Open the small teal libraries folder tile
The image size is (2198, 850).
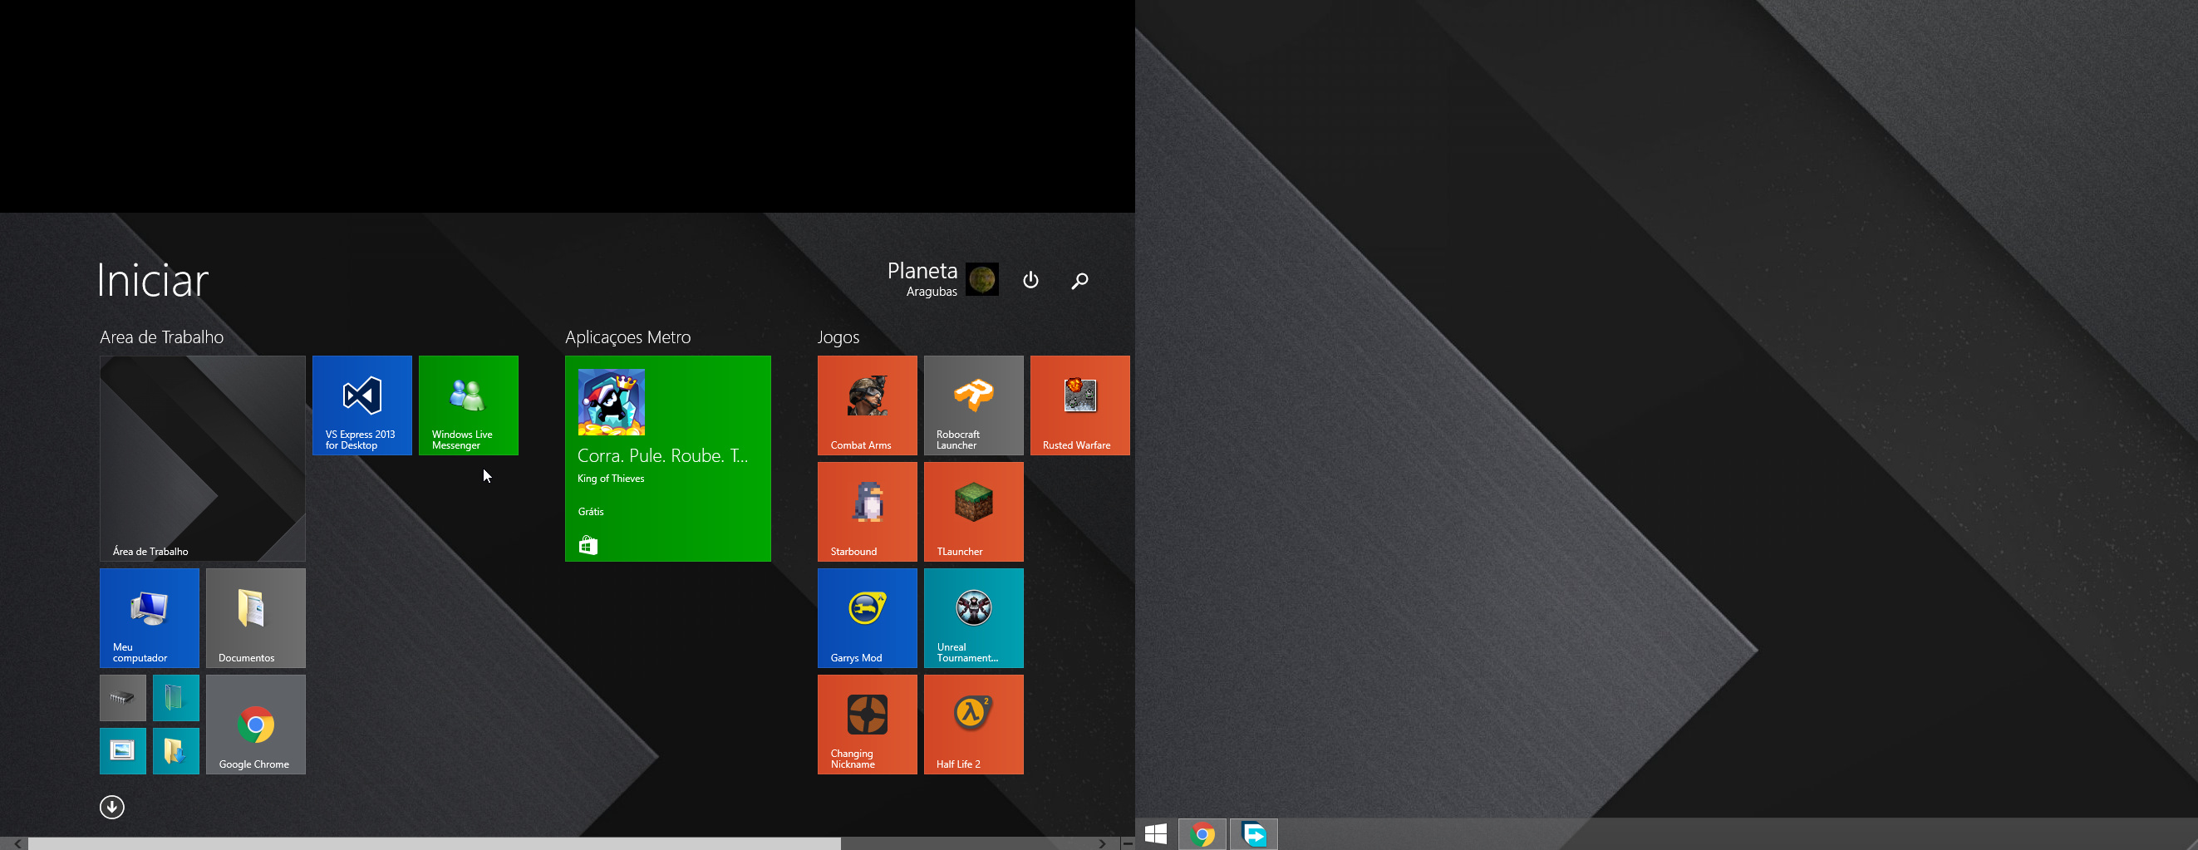[176, 698]
